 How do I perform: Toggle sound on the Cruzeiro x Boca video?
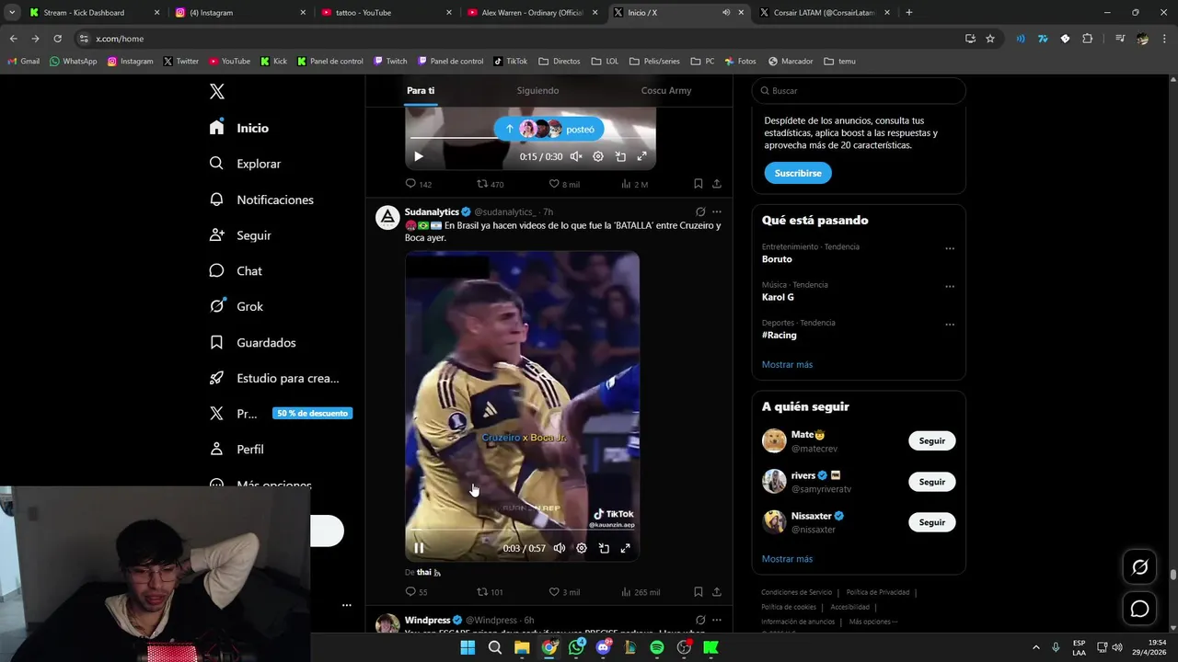(560, 548)
